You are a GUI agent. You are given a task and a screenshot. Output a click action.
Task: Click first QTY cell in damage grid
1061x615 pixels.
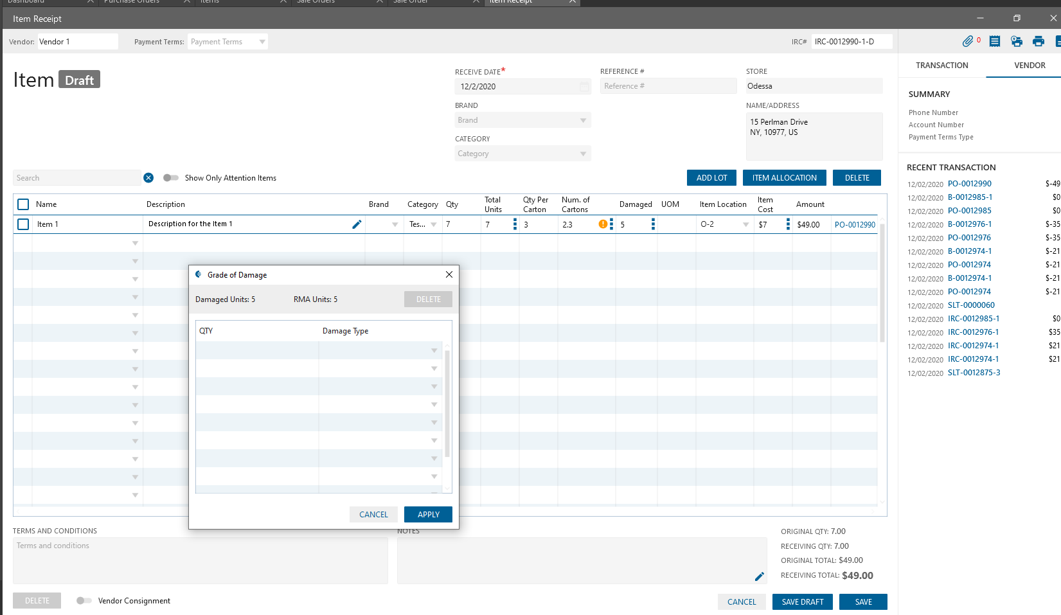tap(257, 350)
